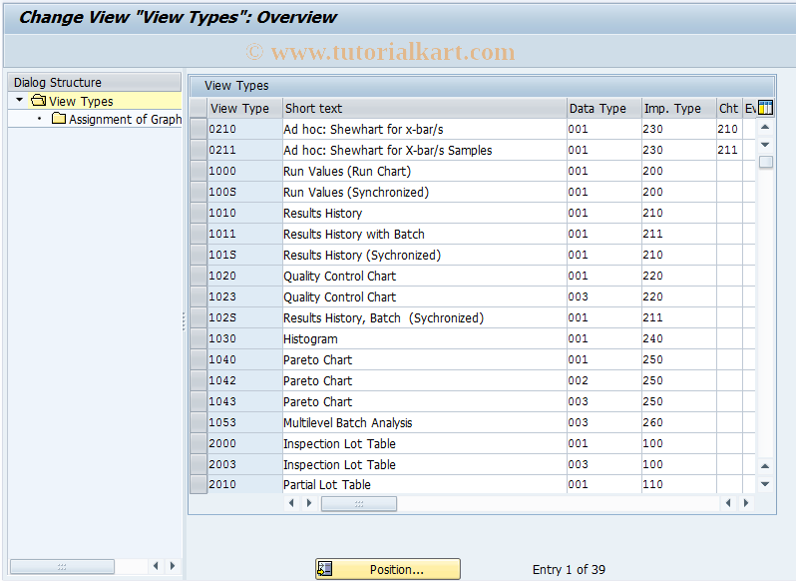Select row 0211 with row selector
This screenshot has height=581, width=796.
pos(199,150)
